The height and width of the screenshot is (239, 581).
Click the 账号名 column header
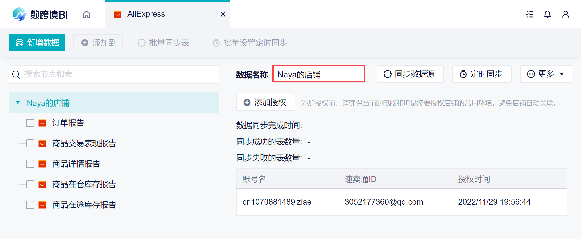click(x=254, y=179)
